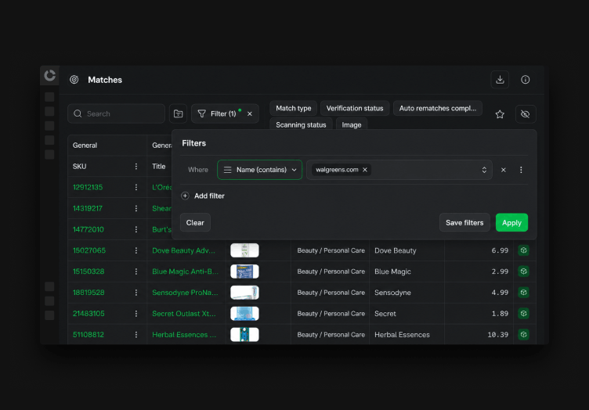Open the Name (contains) dropdown

[x=259, y=170]
